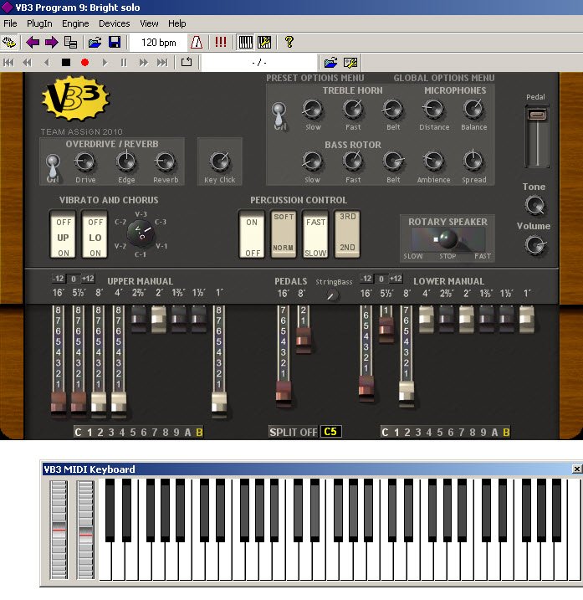Toggle percussion FAST/SLOW rocker
583x600 pixels.
(x=315, y=234)
